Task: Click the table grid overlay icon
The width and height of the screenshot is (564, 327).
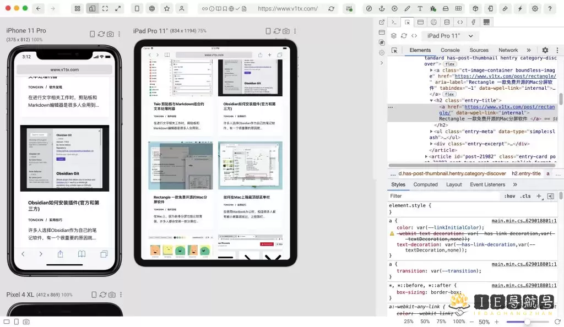Action: pos(458,9)
